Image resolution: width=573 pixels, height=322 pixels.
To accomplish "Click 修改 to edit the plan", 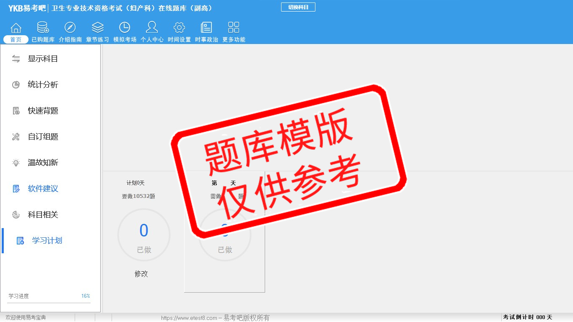I will pyautogui.click(x=141, y=274).
